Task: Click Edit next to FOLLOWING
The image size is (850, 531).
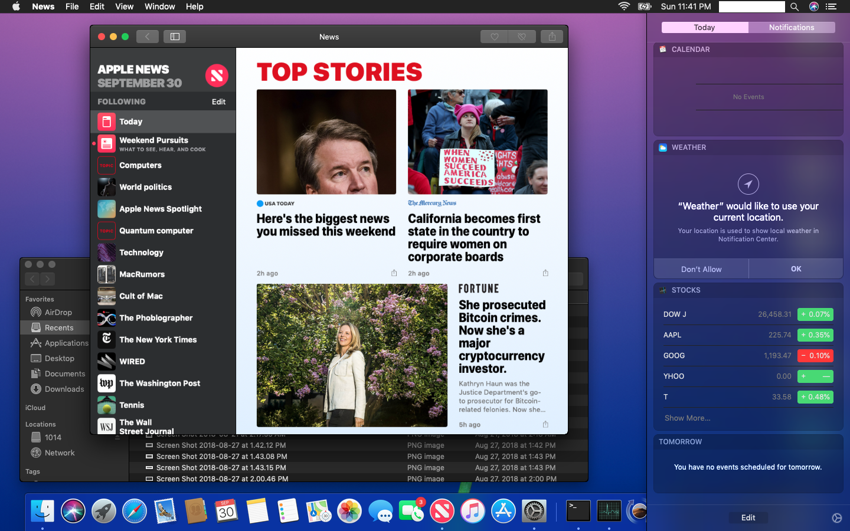Action: point(218,101)
